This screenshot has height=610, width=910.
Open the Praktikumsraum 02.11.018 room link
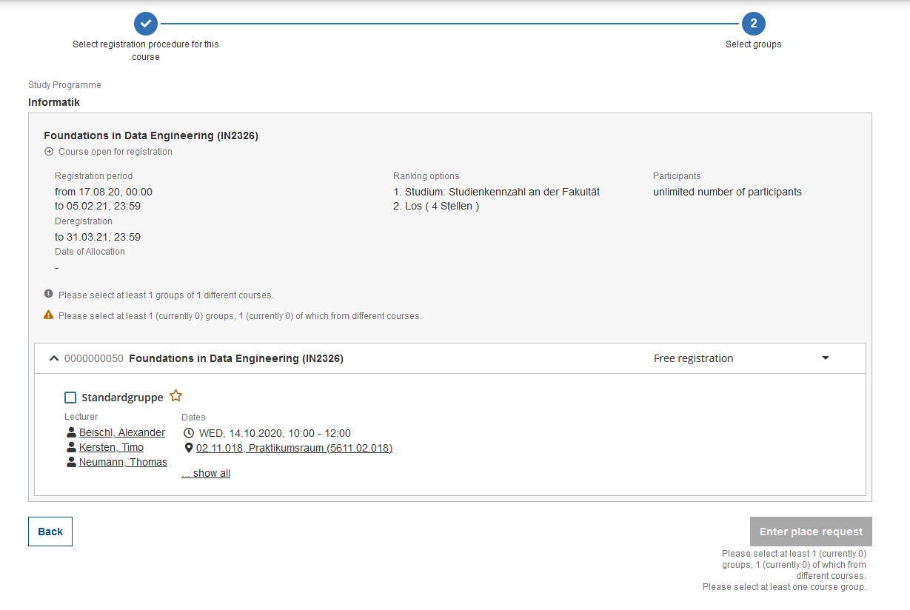coord(294,448)
